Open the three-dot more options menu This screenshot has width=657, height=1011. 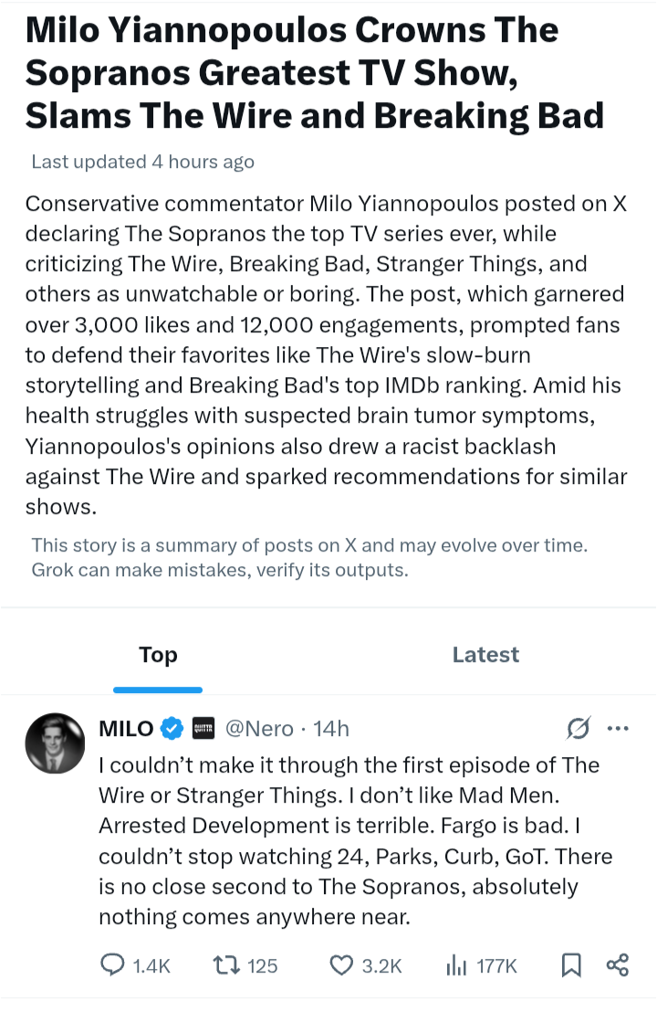pos(618,729)
